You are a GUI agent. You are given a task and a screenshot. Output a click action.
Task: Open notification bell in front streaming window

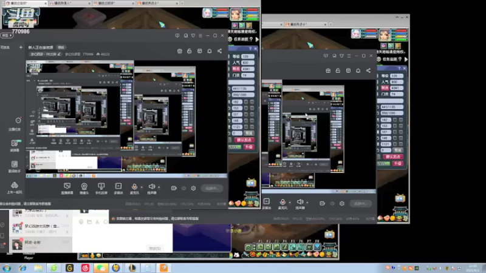pyautogui.click(x=210, y=51)
